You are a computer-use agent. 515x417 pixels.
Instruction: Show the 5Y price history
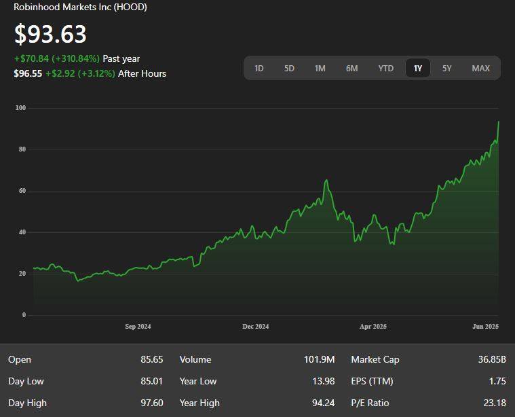point(446,68)
